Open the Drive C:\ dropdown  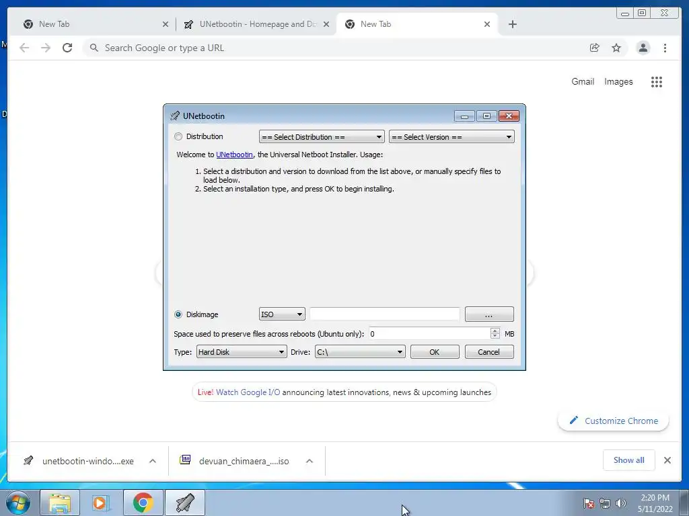pos(360,352)
